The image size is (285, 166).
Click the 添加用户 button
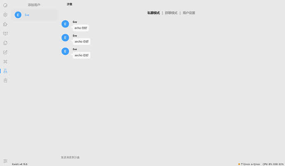coord(34,5)
